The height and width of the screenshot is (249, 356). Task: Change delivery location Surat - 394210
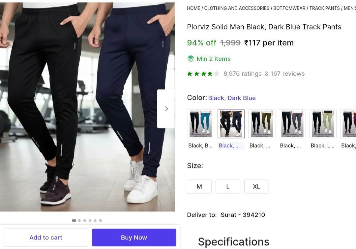243,214
